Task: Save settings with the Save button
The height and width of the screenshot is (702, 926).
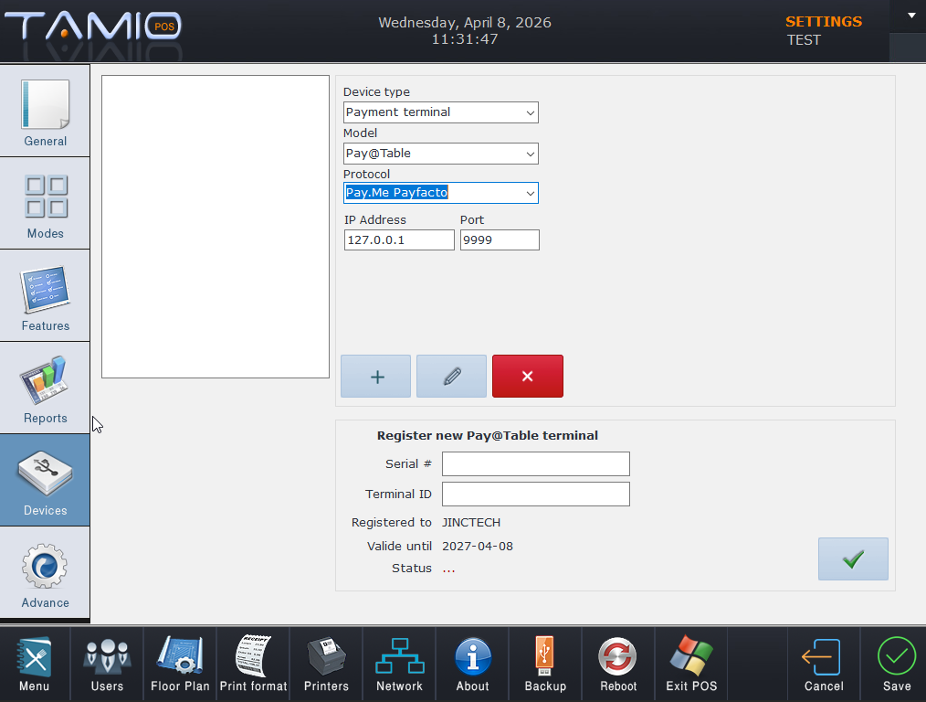Action: [x=897, y=664]
